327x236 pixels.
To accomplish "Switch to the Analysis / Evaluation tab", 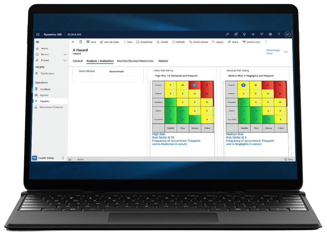I will (x=100, y=61).
